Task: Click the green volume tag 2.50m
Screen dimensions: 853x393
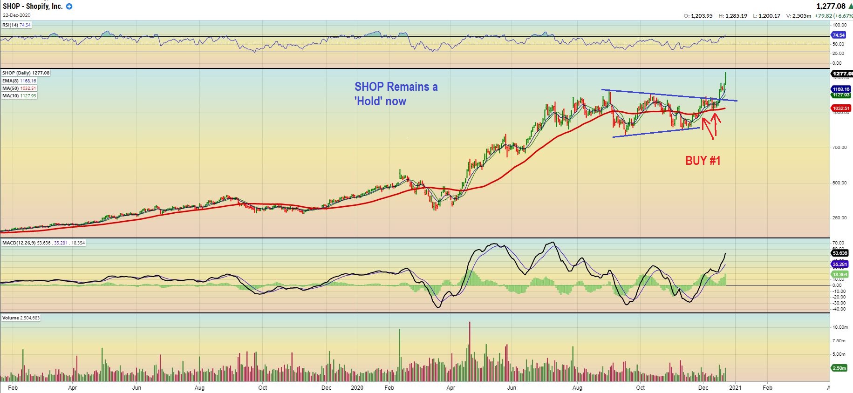Action: click(839, 368)
